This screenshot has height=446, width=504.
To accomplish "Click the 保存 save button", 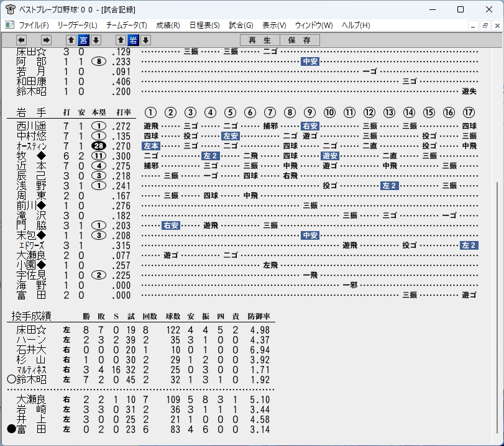I will (300, 40).
